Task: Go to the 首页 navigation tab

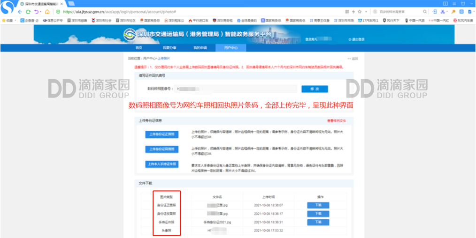Action: coord(139,48)
